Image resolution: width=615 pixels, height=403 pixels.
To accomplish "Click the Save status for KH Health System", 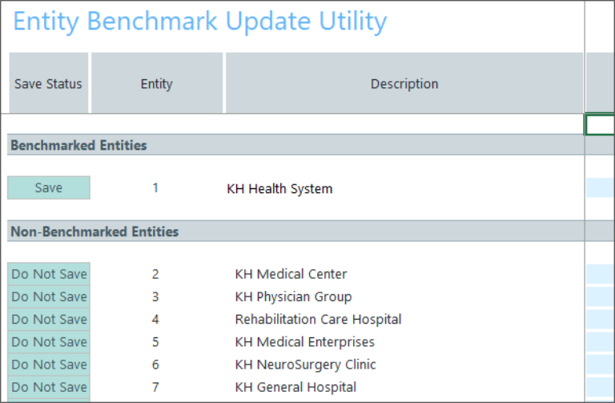I will (49, 188).
